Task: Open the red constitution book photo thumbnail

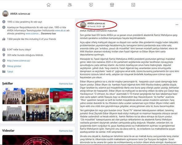Action: 61,96
